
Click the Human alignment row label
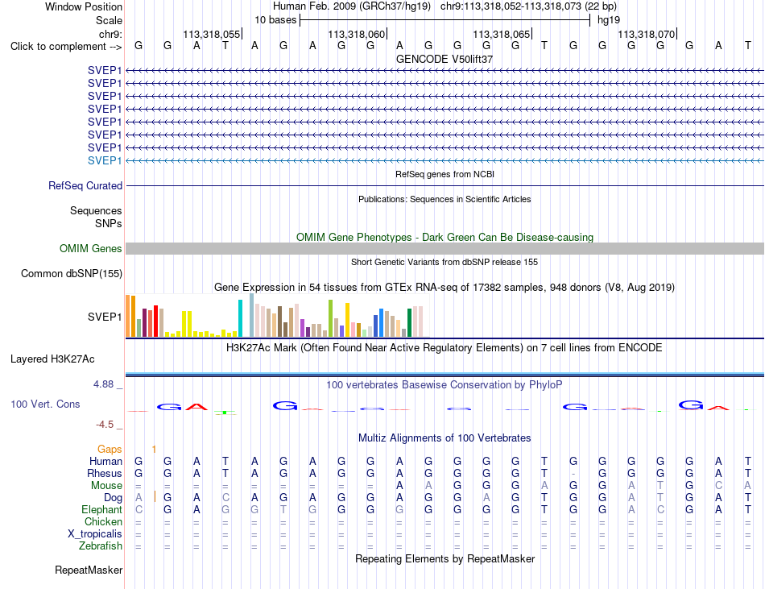click(x=105, y=462)
